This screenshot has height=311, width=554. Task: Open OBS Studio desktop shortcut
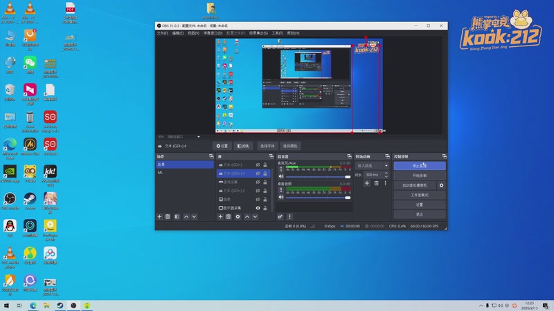click(x=10, y=200)
